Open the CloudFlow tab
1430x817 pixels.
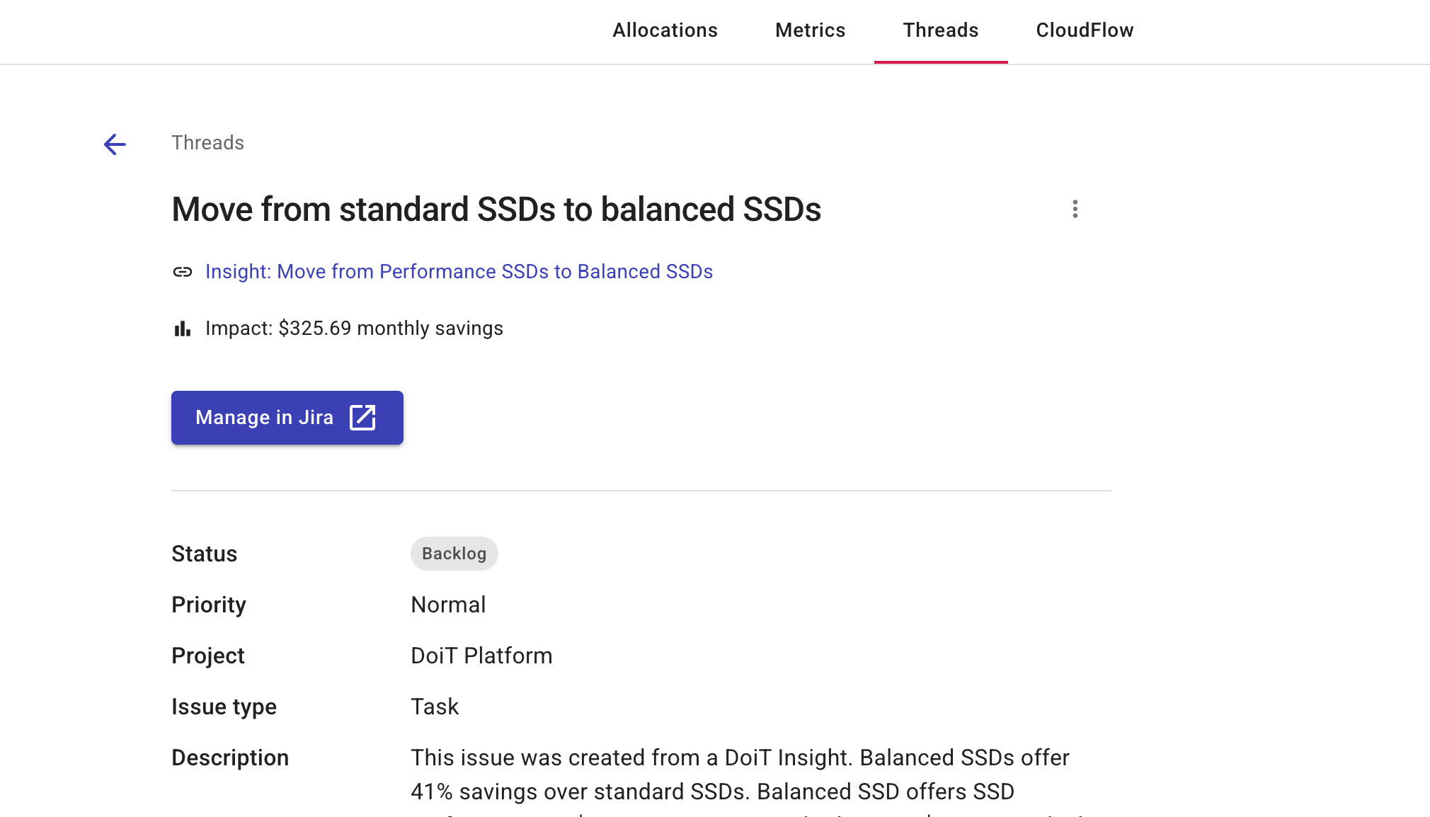(x=1085, y=30)
